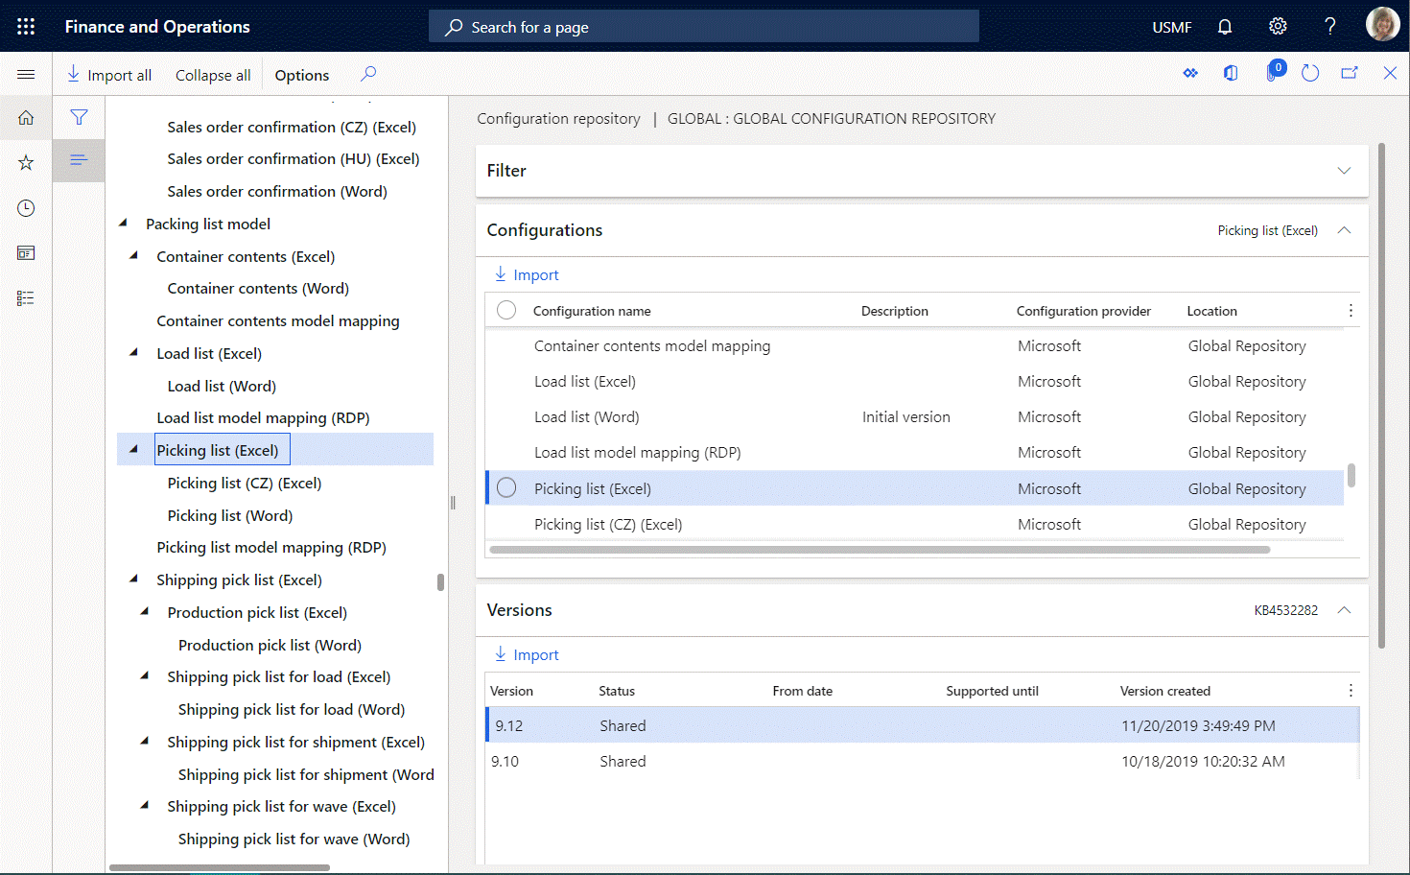Screen dimensions: 1410x875
Task: Open the Options tab
Action: (302, 75)
